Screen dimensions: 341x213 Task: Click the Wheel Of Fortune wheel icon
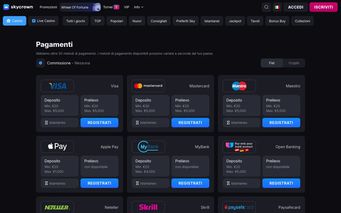[97, 7]
